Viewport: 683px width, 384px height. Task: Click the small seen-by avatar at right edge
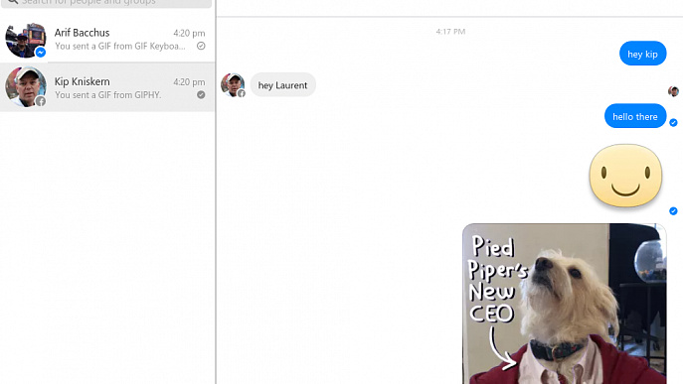point(673,91)
